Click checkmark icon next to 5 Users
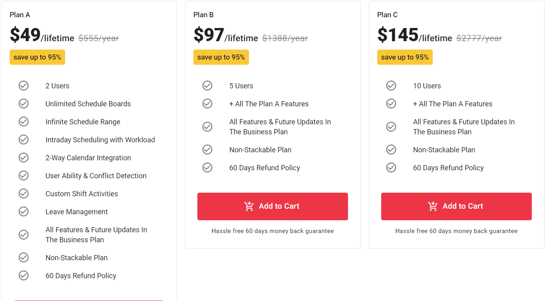The width and height of the screenshot is (545, 301). click(207, 86)
